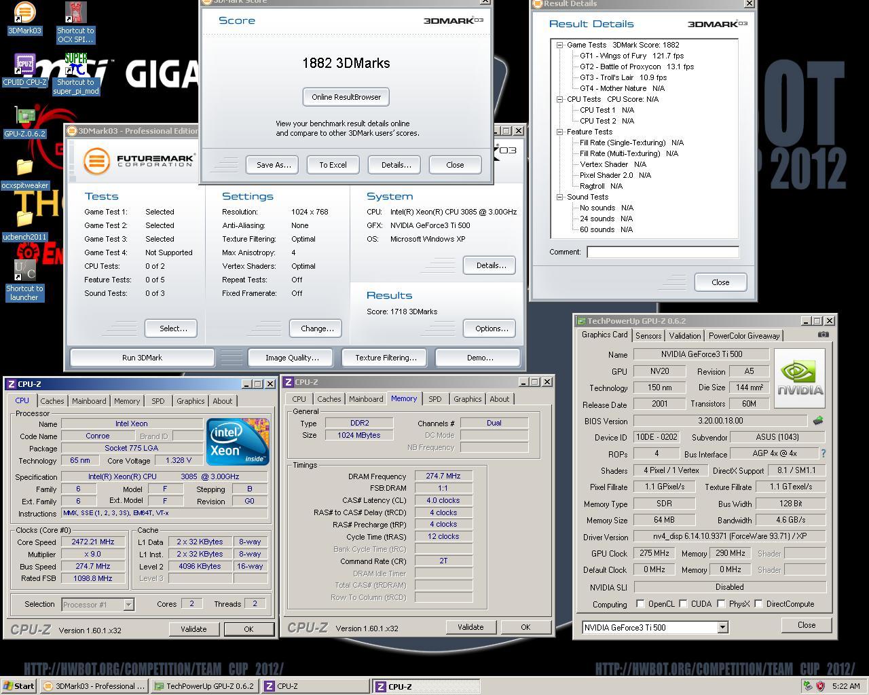Switch to Sensors tab in GPU-Z
This screenshot has height=695, width=869.
point(648,336)
